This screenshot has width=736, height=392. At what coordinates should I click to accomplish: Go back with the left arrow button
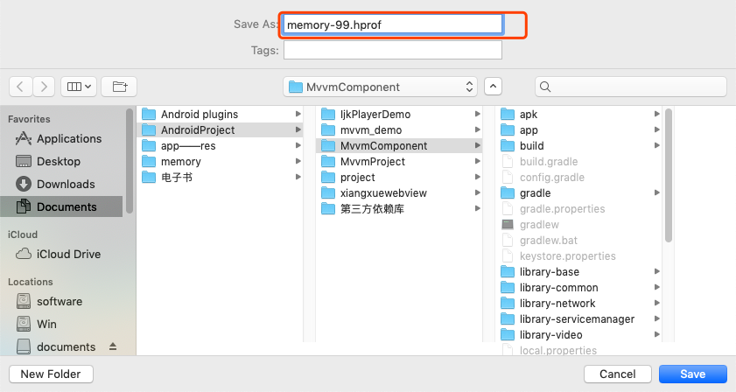pos(20,87)
